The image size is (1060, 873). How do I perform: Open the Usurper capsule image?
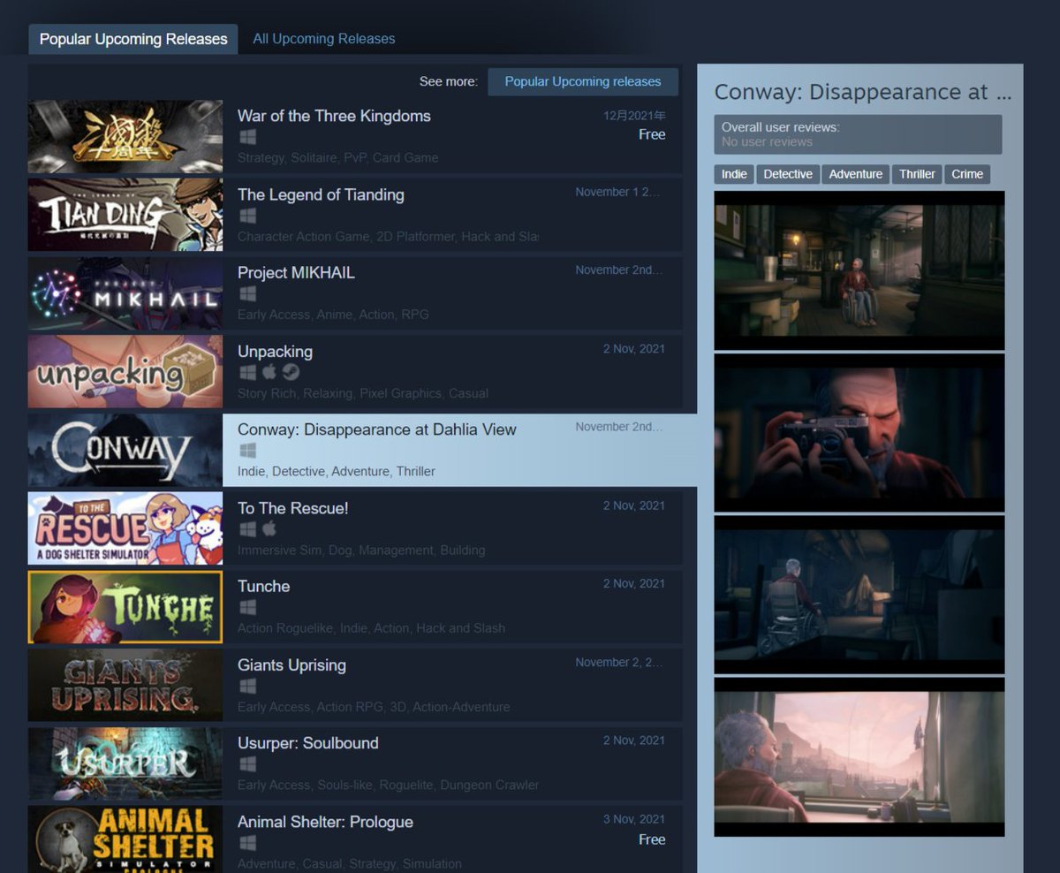pyautogui.click(x=125, y=763)
